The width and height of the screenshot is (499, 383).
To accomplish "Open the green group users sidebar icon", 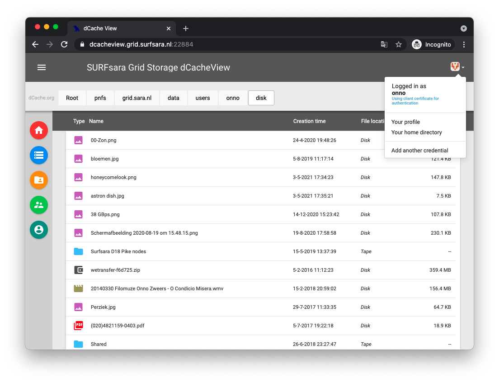I will pos(39,205).
